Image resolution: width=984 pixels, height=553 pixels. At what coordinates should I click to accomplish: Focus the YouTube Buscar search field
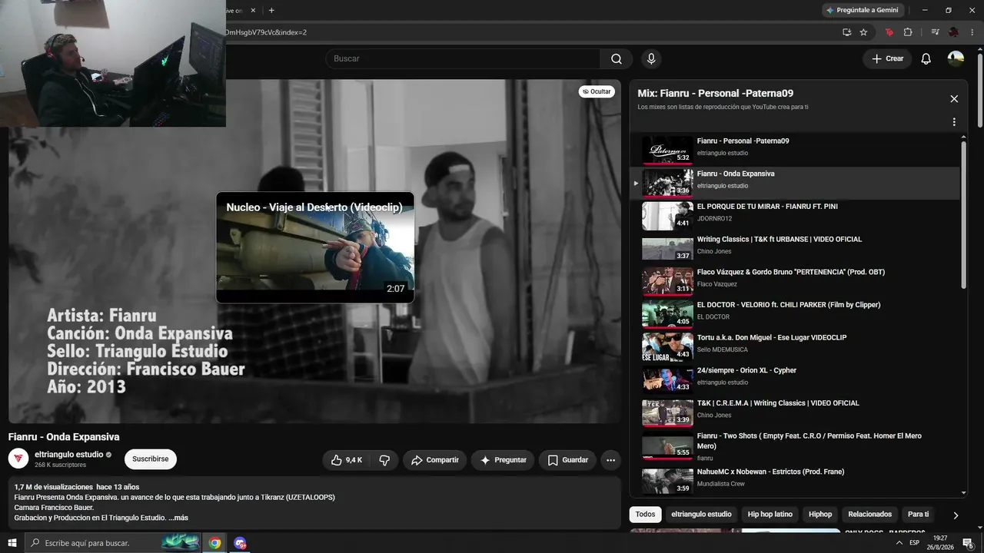pos(464,59)
